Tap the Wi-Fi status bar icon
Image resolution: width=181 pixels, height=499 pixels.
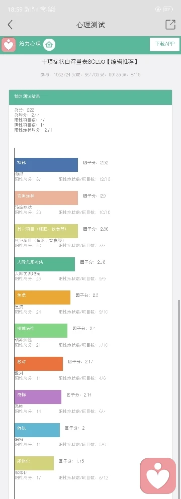pyautogui.click(x=43, y=10)
